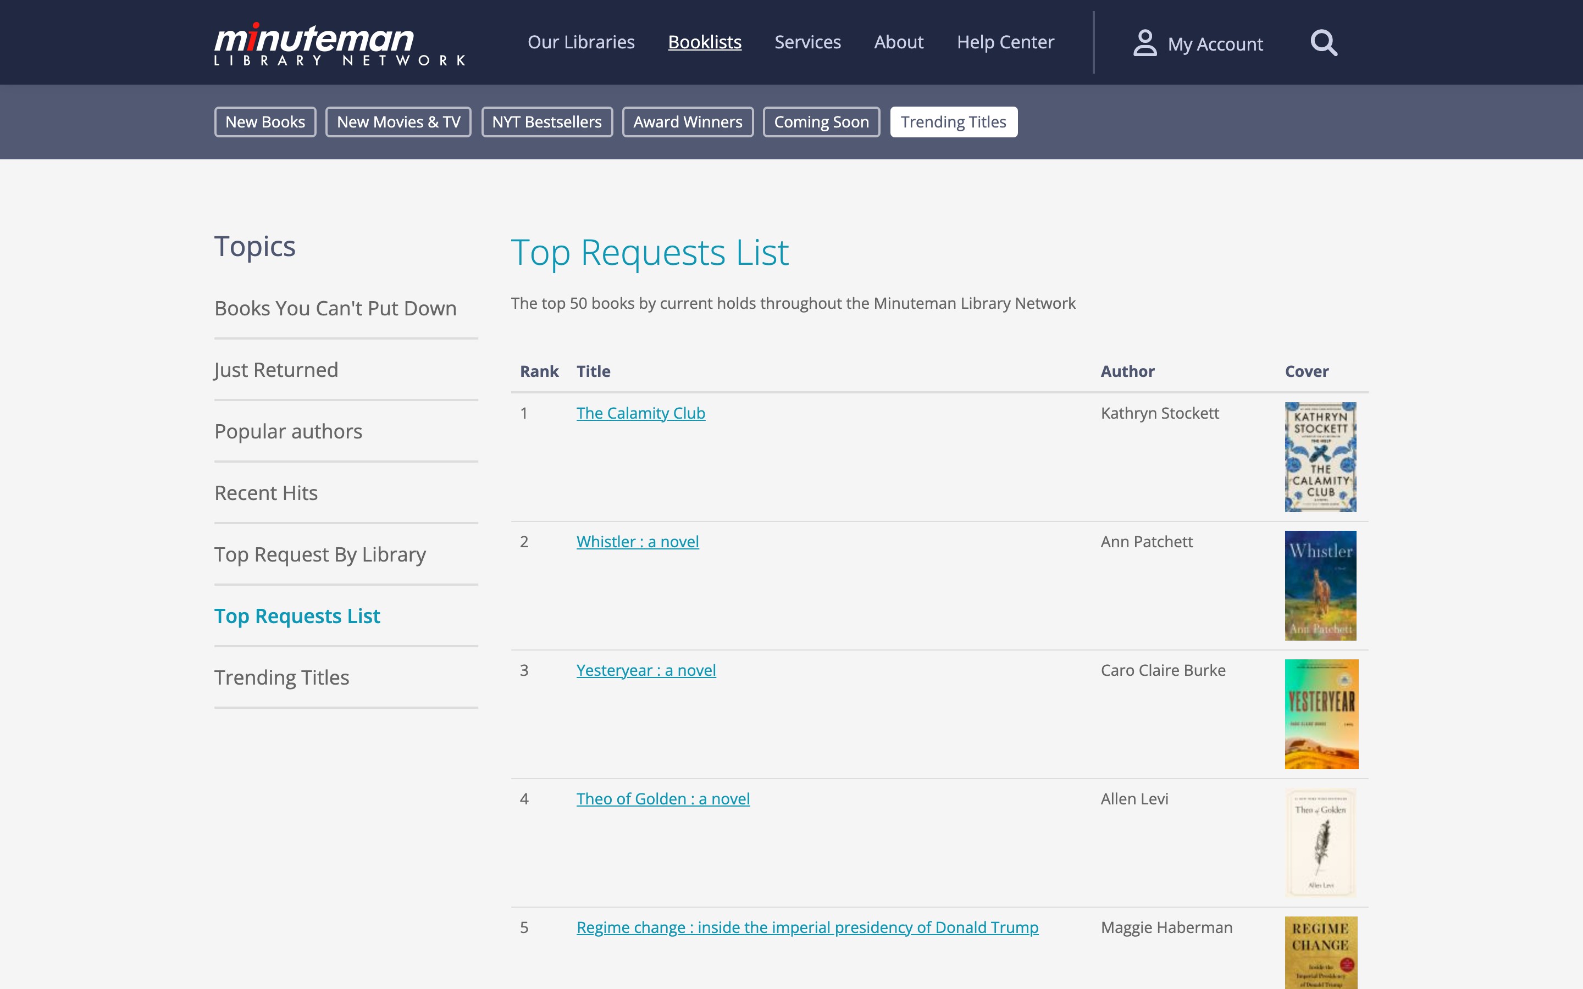Click the Theo of Golden cover thumbnail
This screenshot has height=989, width=1583.
coord(1320,842)
